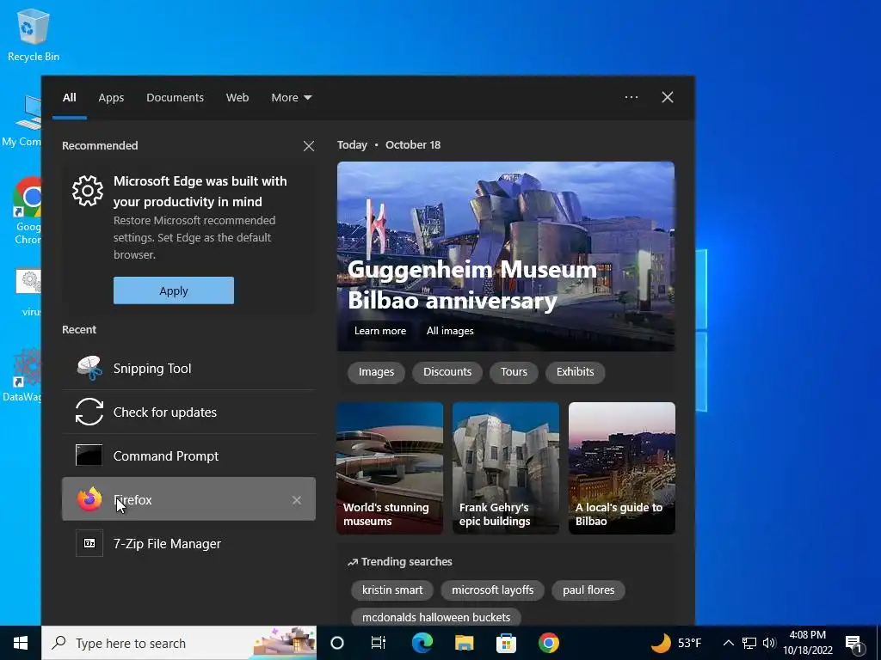Open Snipping Tool from the Recent list
This screenshot has width=881, height=660.
[188, 368]
